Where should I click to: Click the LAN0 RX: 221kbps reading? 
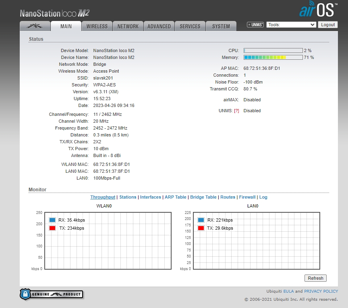(220, 220)
